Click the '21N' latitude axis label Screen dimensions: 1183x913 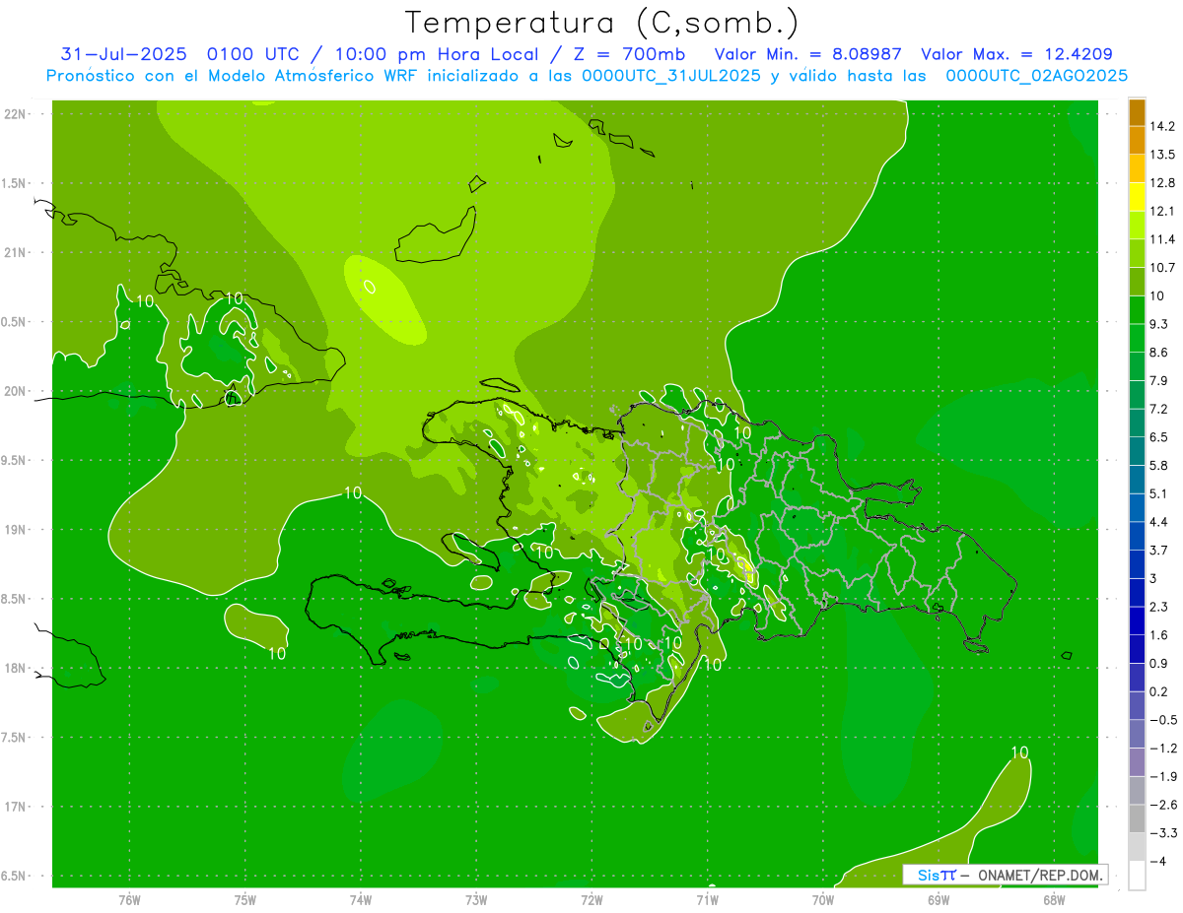16,253
